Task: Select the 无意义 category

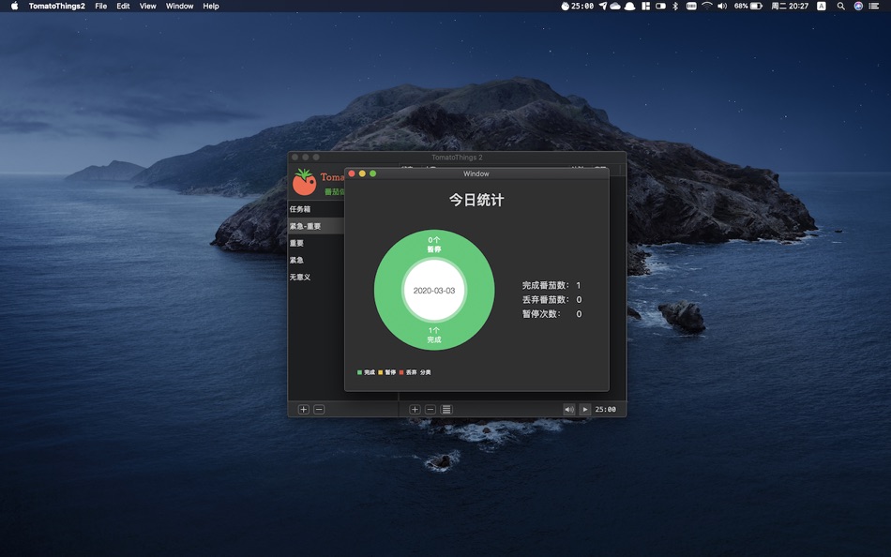Action: [x=300, y=277]
